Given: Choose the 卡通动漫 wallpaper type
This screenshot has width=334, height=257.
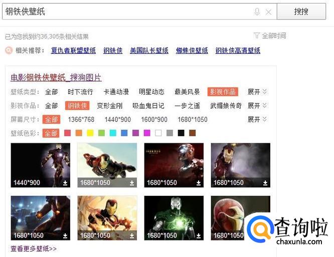Looking at the screenshot, I should point(116,92).
